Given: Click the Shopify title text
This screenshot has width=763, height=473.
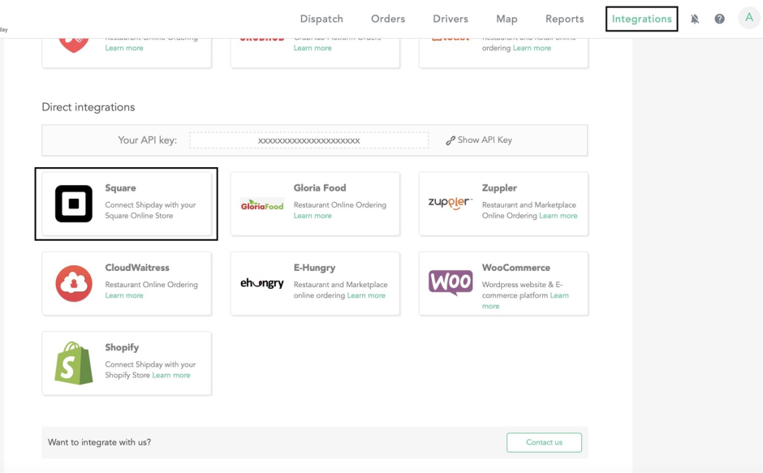Looking at the screenshot, I should 122,347.
